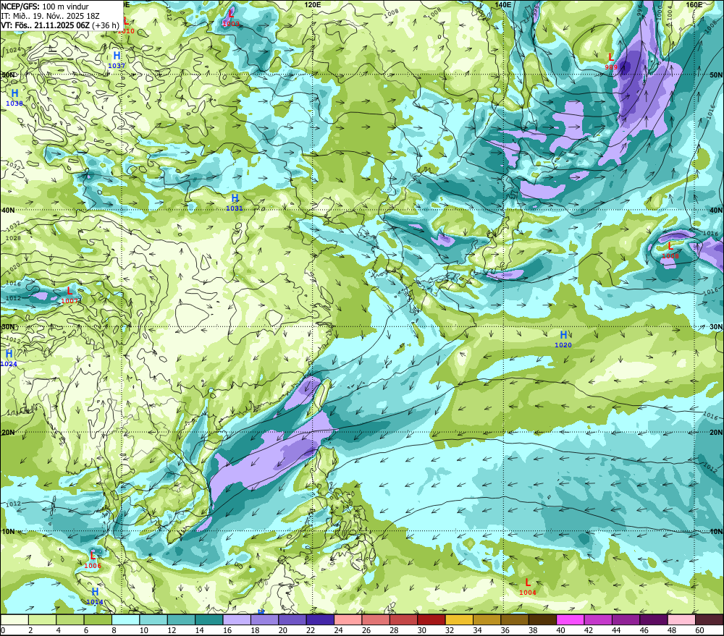Pick the pale yellow 0–2 legend swatch

click(x=14, y=619)
